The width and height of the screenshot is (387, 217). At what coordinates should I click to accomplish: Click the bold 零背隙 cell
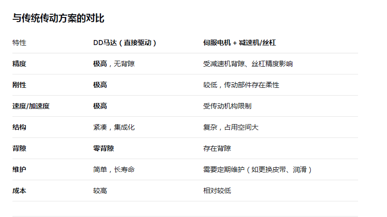coord(104,148)
